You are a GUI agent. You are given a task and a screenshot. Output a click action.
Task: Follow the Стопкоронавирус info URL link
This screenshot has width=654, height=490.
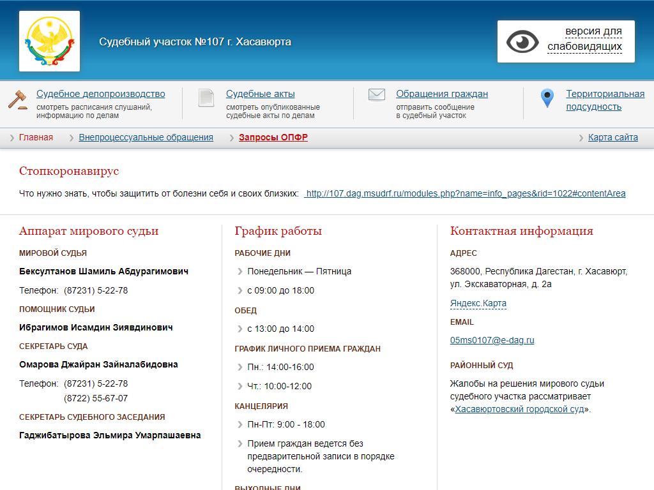coord(465,193)
